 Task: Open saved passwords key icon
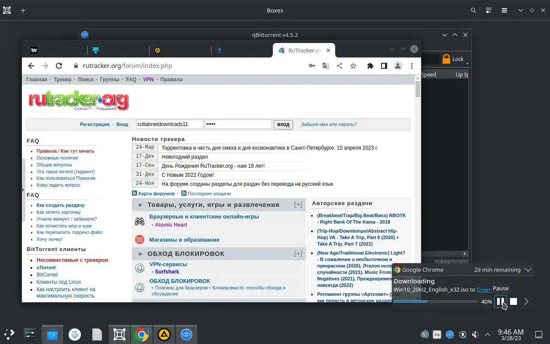(x=312, y=66)
